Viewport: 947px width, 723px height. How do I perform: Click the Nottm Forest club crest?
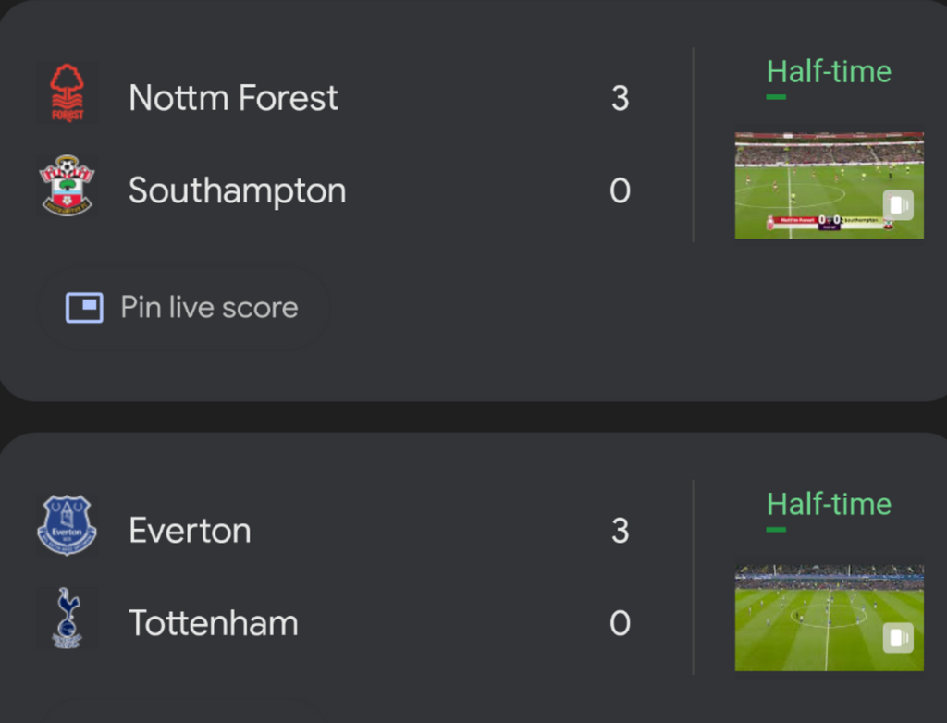[67, 93]
